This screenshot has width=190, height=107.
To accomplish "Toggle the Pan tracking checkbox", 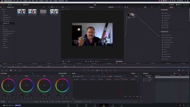I will point(92,76).
